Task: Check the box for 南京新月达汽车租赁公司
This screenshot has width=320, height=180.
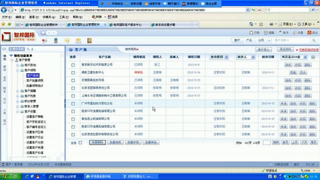Action: [x=73, y=65]
